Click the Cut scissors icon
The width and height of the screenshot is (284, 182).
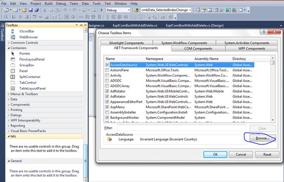pyautogui.click(x=45, y=10)
